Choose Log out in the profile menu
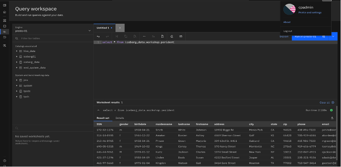This screenshot has height=167, width=341. pyautogui.click(x=287, y=31)
